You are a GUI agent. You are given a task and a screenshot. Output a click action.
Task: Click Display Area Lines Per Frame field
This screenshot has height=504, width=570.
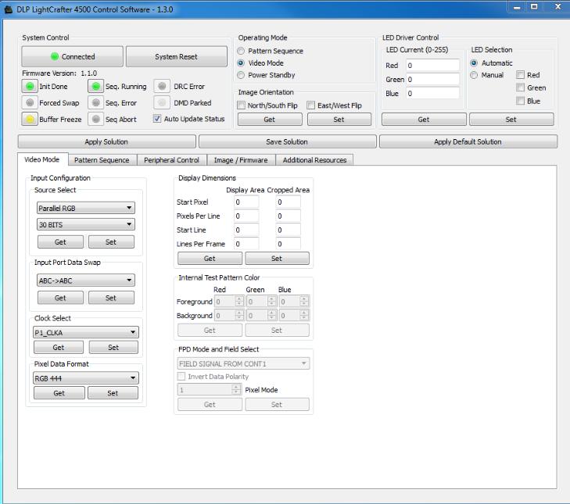(x=246, y=244)
